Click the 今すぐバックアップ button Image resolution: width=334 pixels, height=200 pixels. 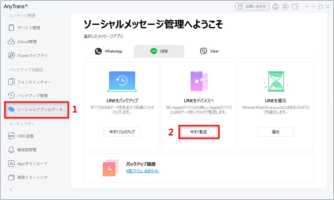[122, 132]
